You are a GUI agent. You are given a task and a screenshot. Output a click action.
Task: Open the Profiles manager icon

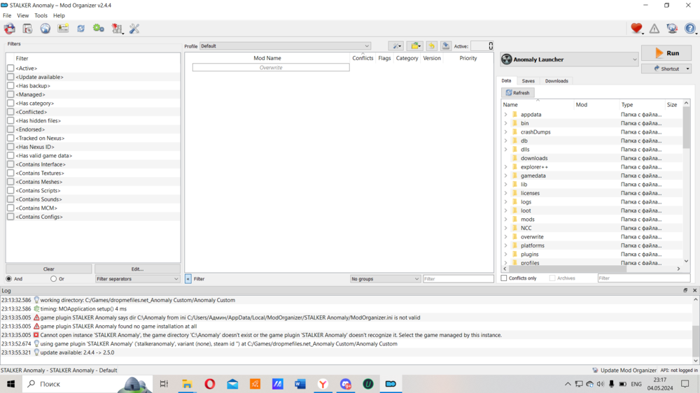click(x=63, y=29)
